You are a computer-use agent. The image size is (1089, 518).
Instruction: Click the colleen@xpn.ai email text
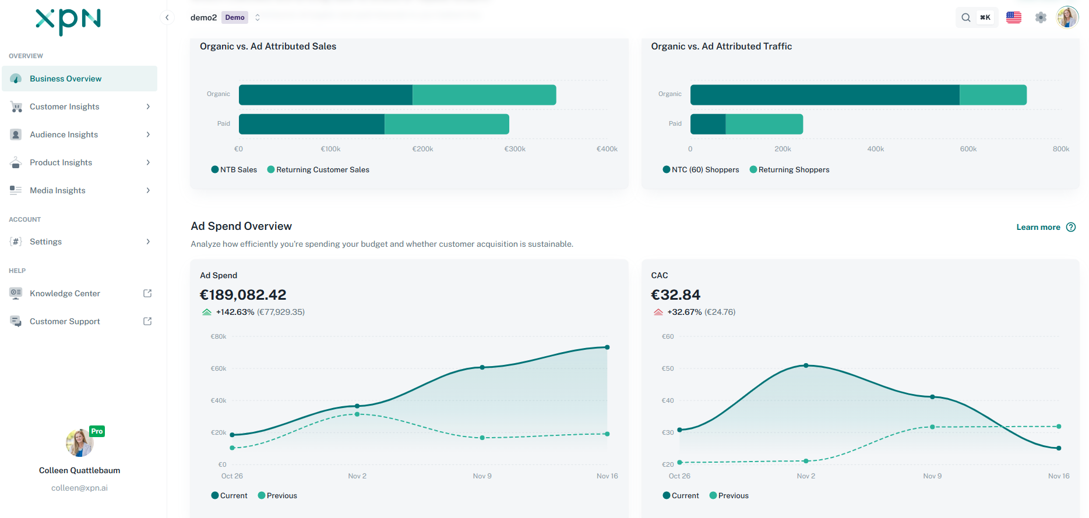(80, 488)
